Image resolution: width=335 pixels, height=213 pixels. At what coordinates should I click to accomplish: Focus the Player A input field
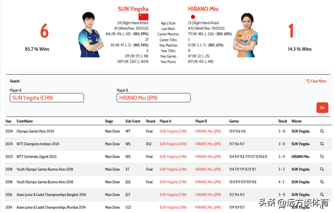pos(47,98)
